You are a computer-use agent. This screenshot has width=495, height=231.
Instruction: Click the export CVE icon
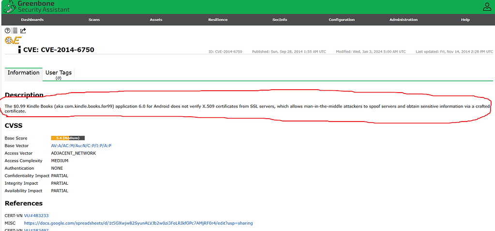tap(23, 31)
